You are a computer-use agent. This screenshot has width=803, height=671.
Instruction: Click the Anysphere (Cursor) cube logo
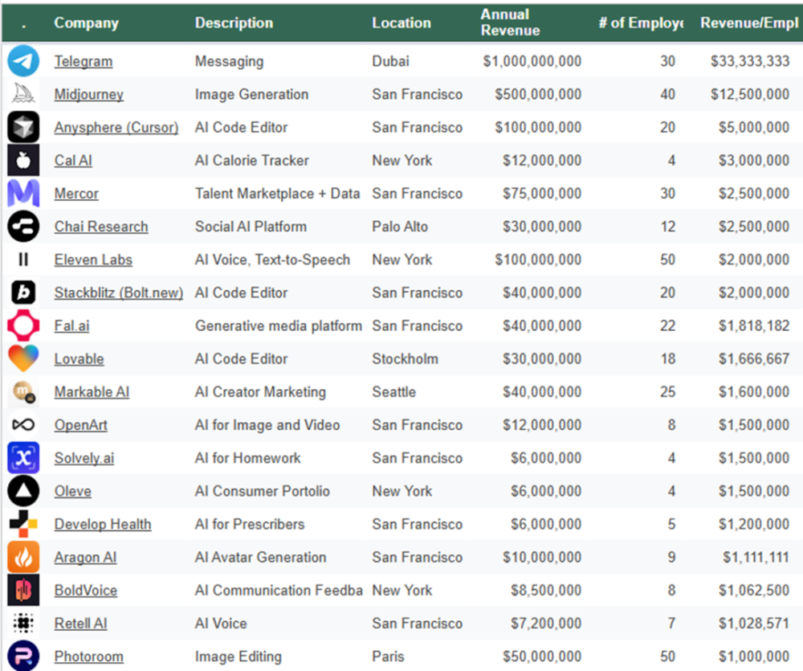(23, 127)
